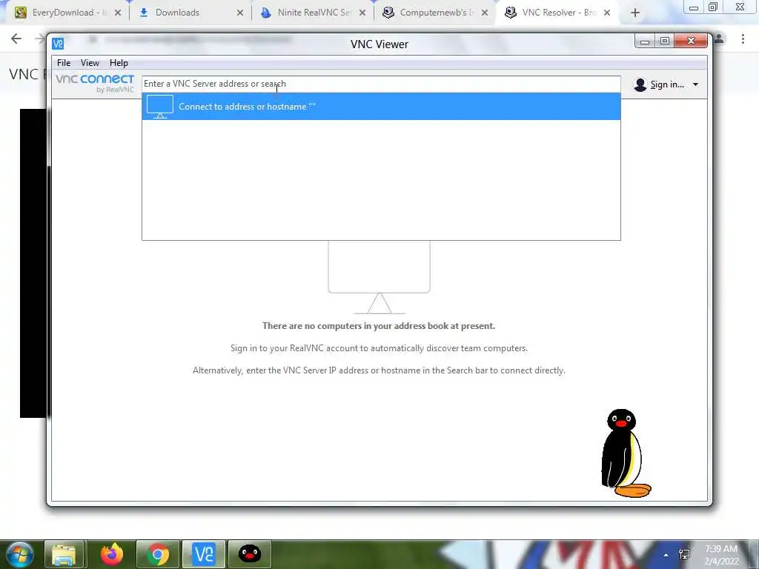Switch to the Ninite RealVNC browser tab
Viewport: 759px width, 569px height.
pyautogui.click(x=314, y=13)
